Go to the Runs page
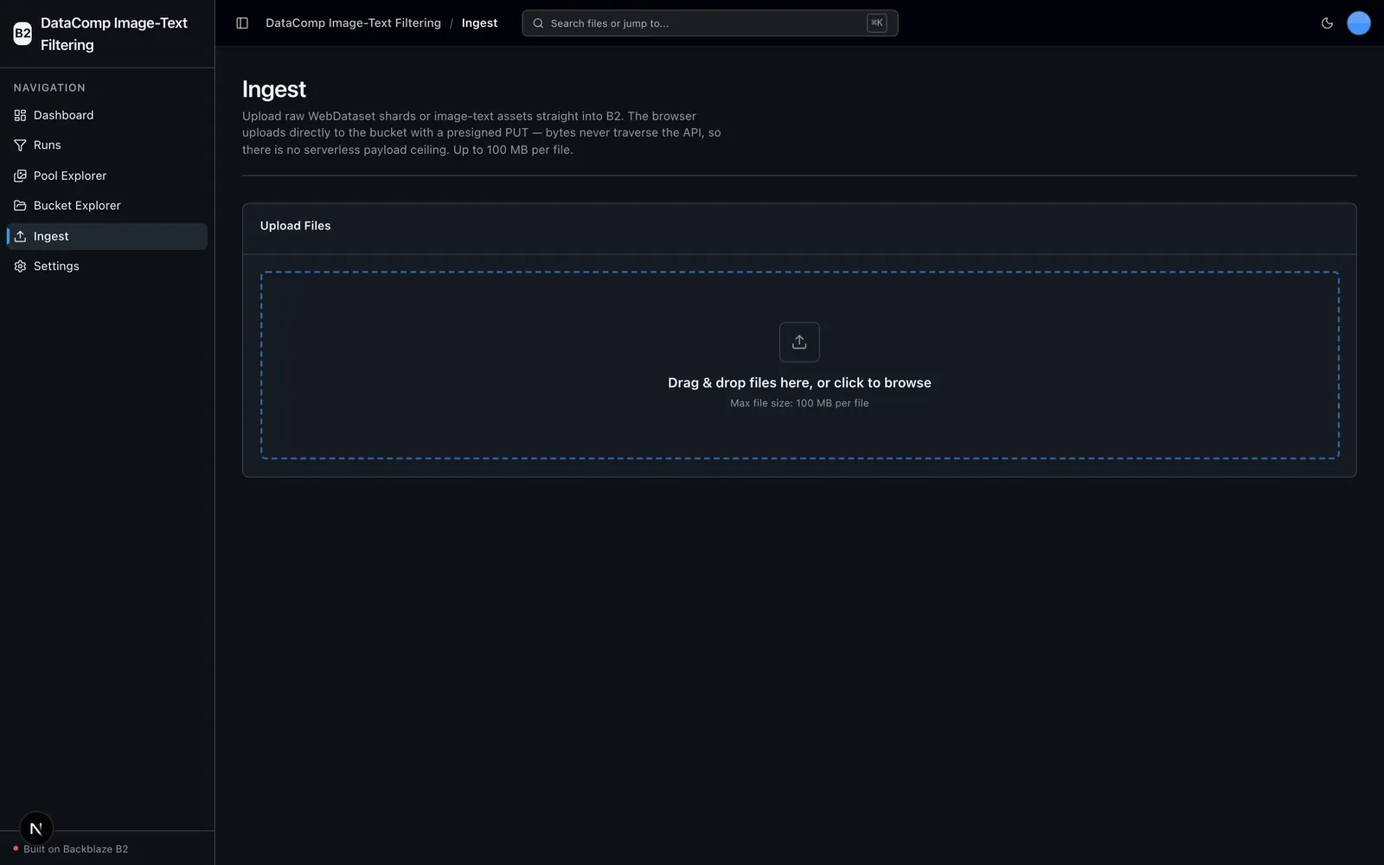 point(107,145)
